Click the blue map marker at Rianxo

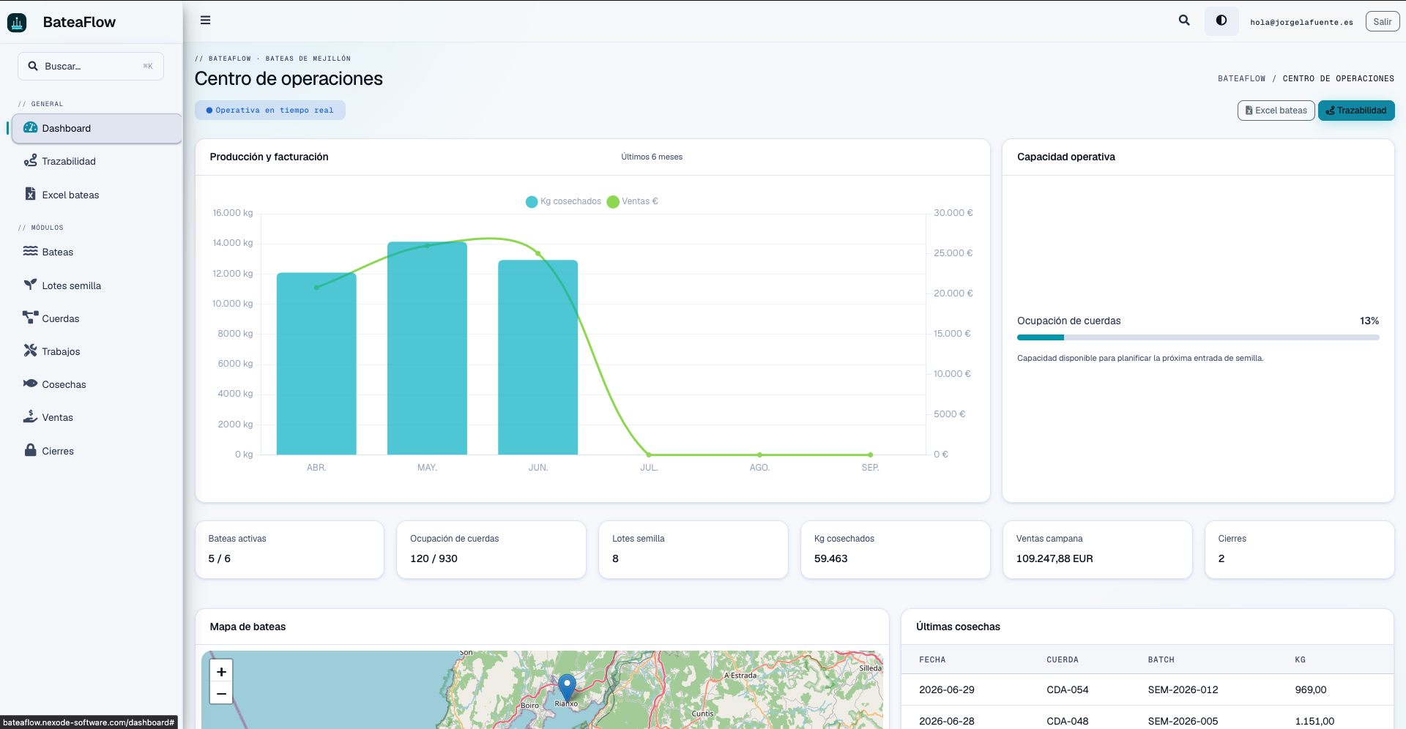[567, 688]
